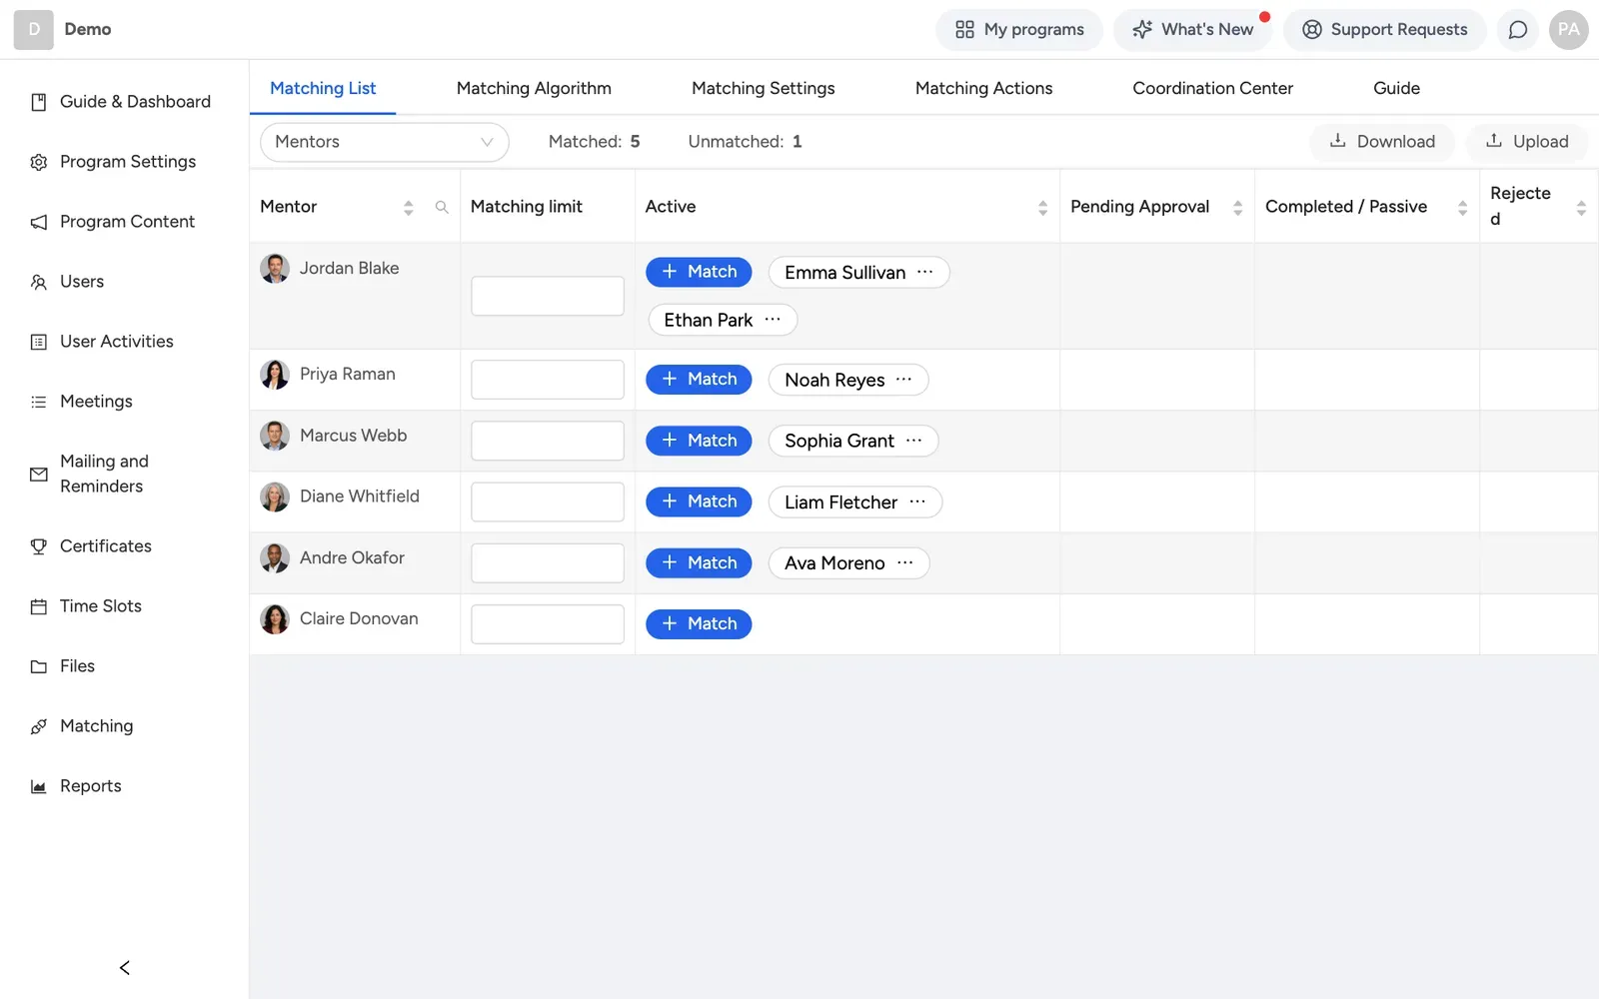Expand the Mentors dropdown
The width and height of the screenshot is (1599, 999).
click(384, 142)
